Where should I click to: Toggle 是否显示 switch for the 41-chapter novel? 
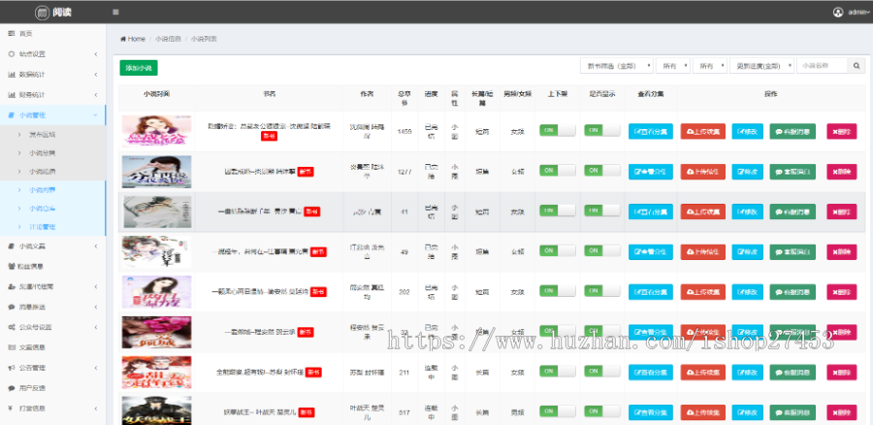click(x=601, y=210)
